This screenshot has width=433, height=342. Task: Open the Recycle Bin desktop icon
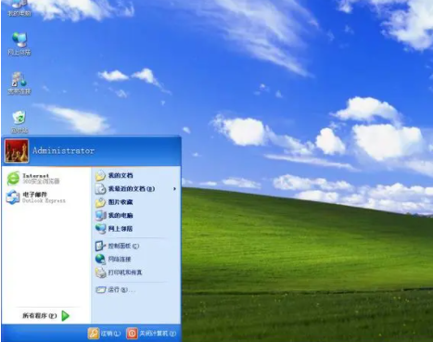click(19, 121)
